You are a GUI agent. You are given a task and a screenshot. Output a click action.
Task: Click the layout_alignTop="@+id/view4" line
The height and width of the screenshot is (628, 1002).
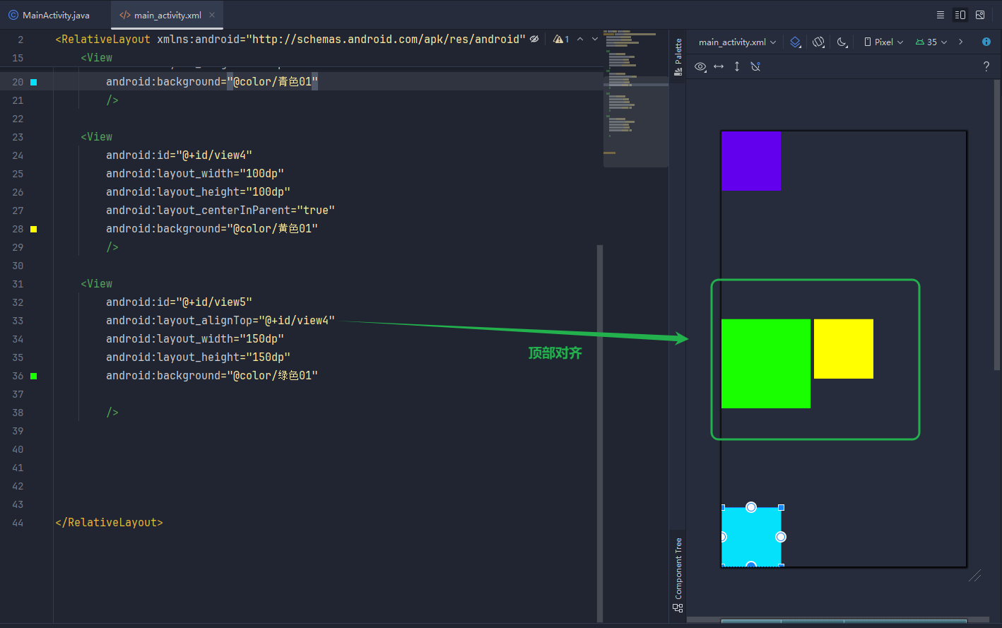(x=220, y=321)
